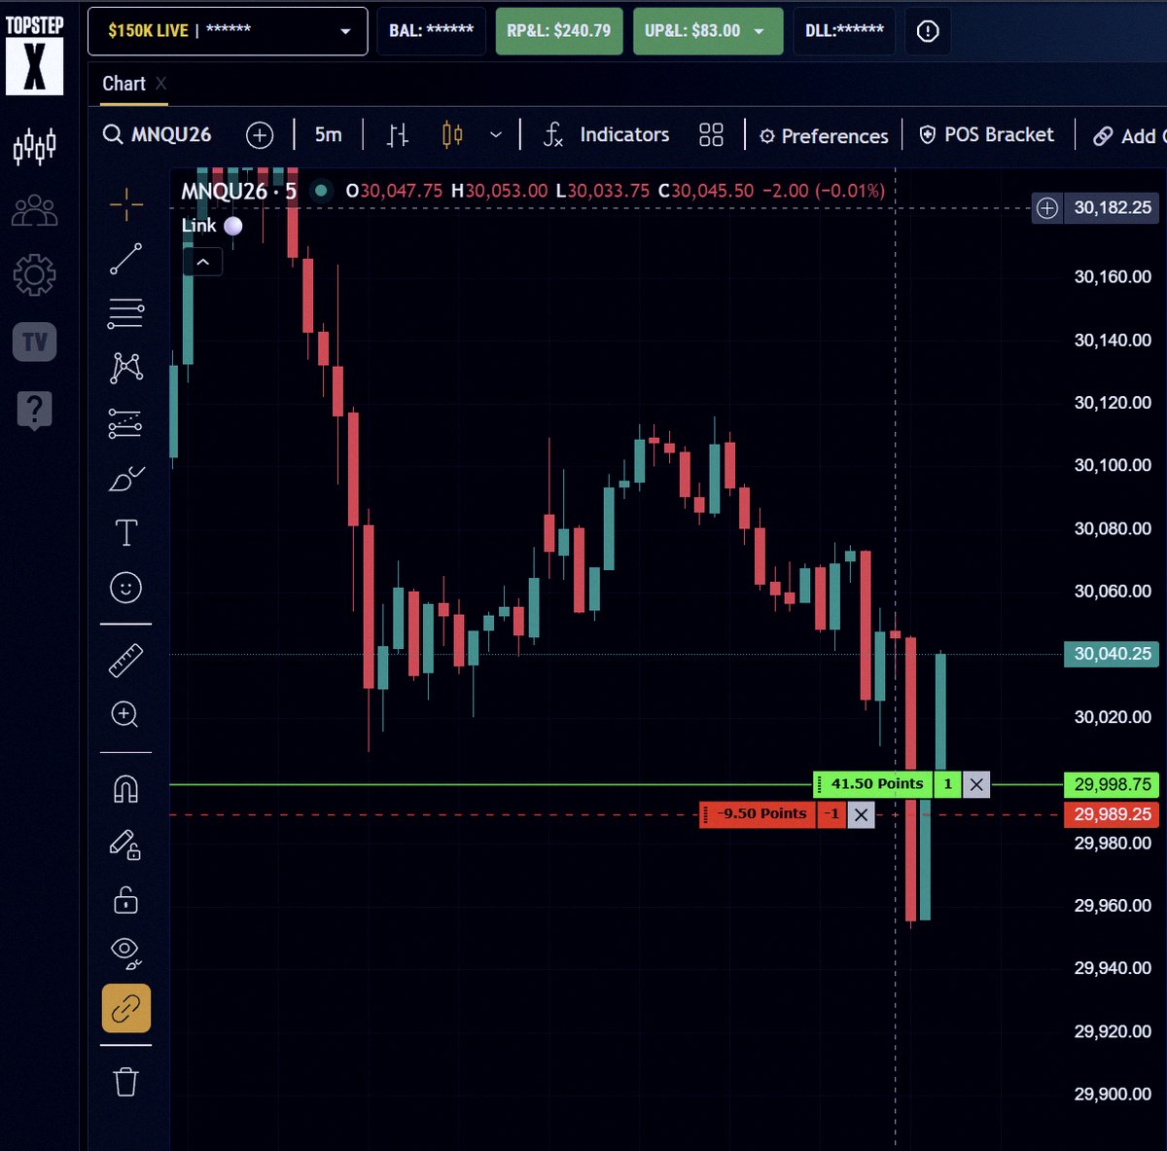This screenshot has width=1167, height=1151.
Task: Click the add symbol plus circle
Action: (260, 135)
